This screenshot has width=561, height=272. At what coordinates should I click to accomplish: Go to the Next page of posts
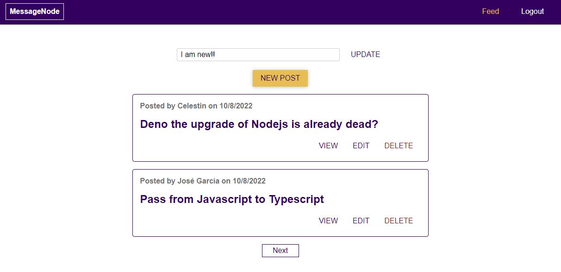click(280, 251)
